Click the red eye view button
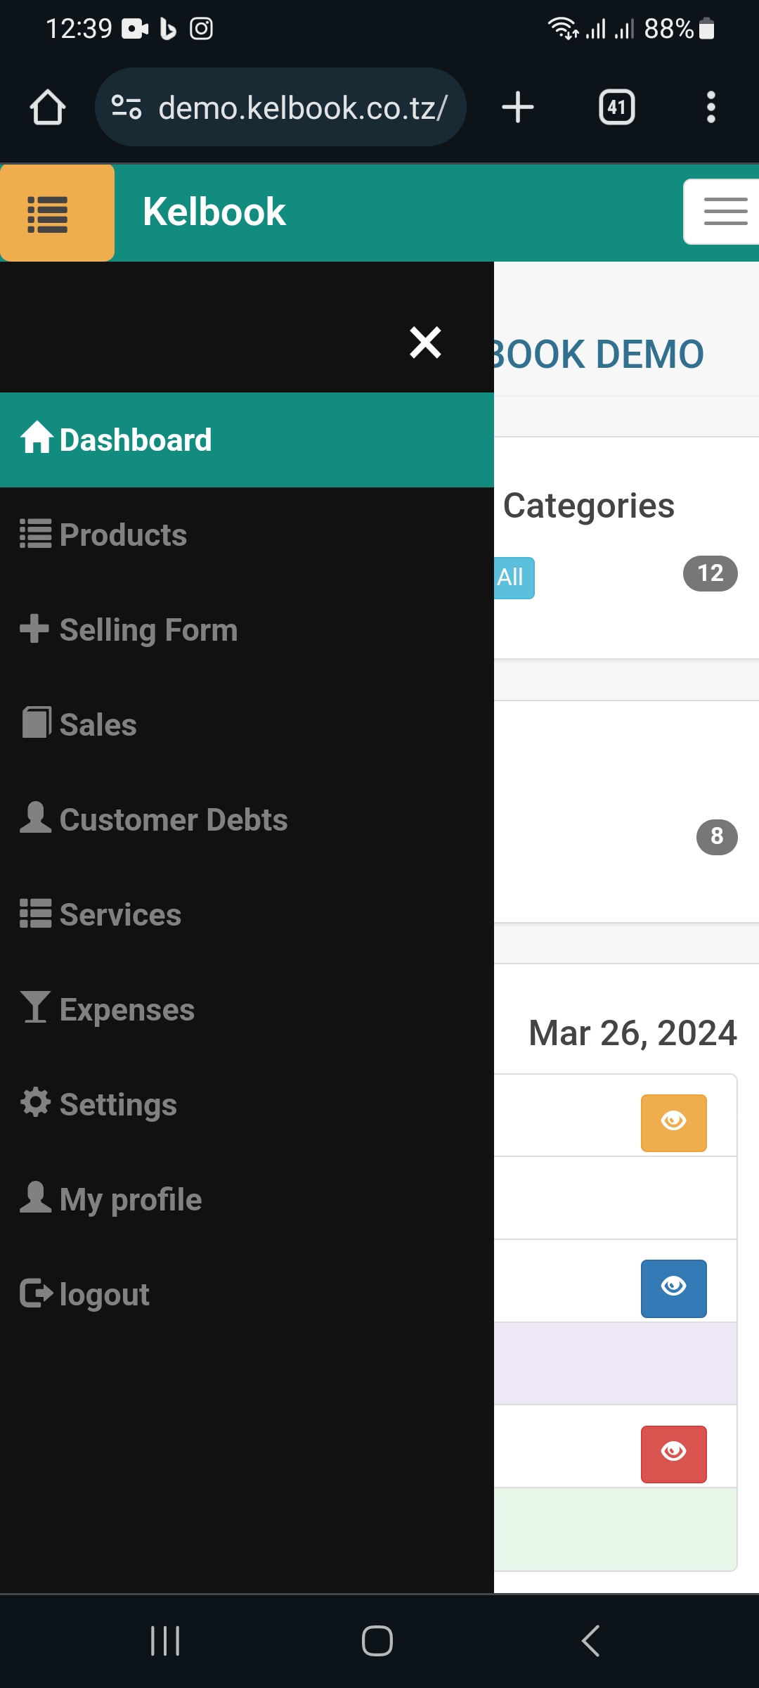The height and width of the screenshot is (1688, 759). [673, 1454]
